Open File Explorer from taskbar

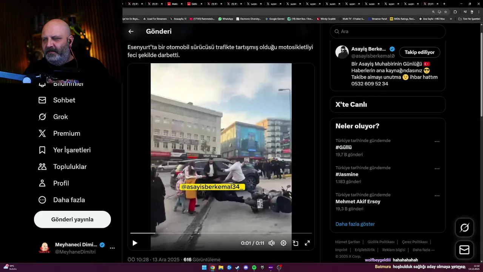[221, 267]
